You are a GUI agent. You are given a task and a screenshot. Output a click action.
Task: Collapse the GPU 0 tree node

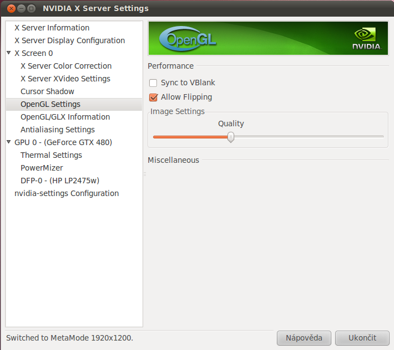[9, 142]
